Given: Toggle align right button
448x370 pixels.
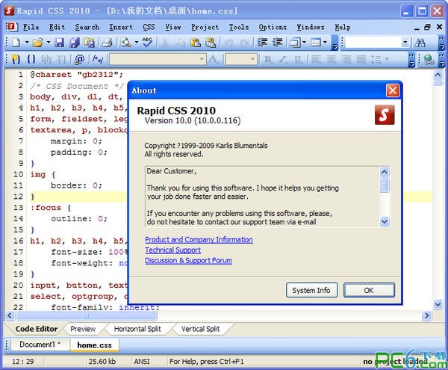Looking at the screenshot, I should click(346, 59).
